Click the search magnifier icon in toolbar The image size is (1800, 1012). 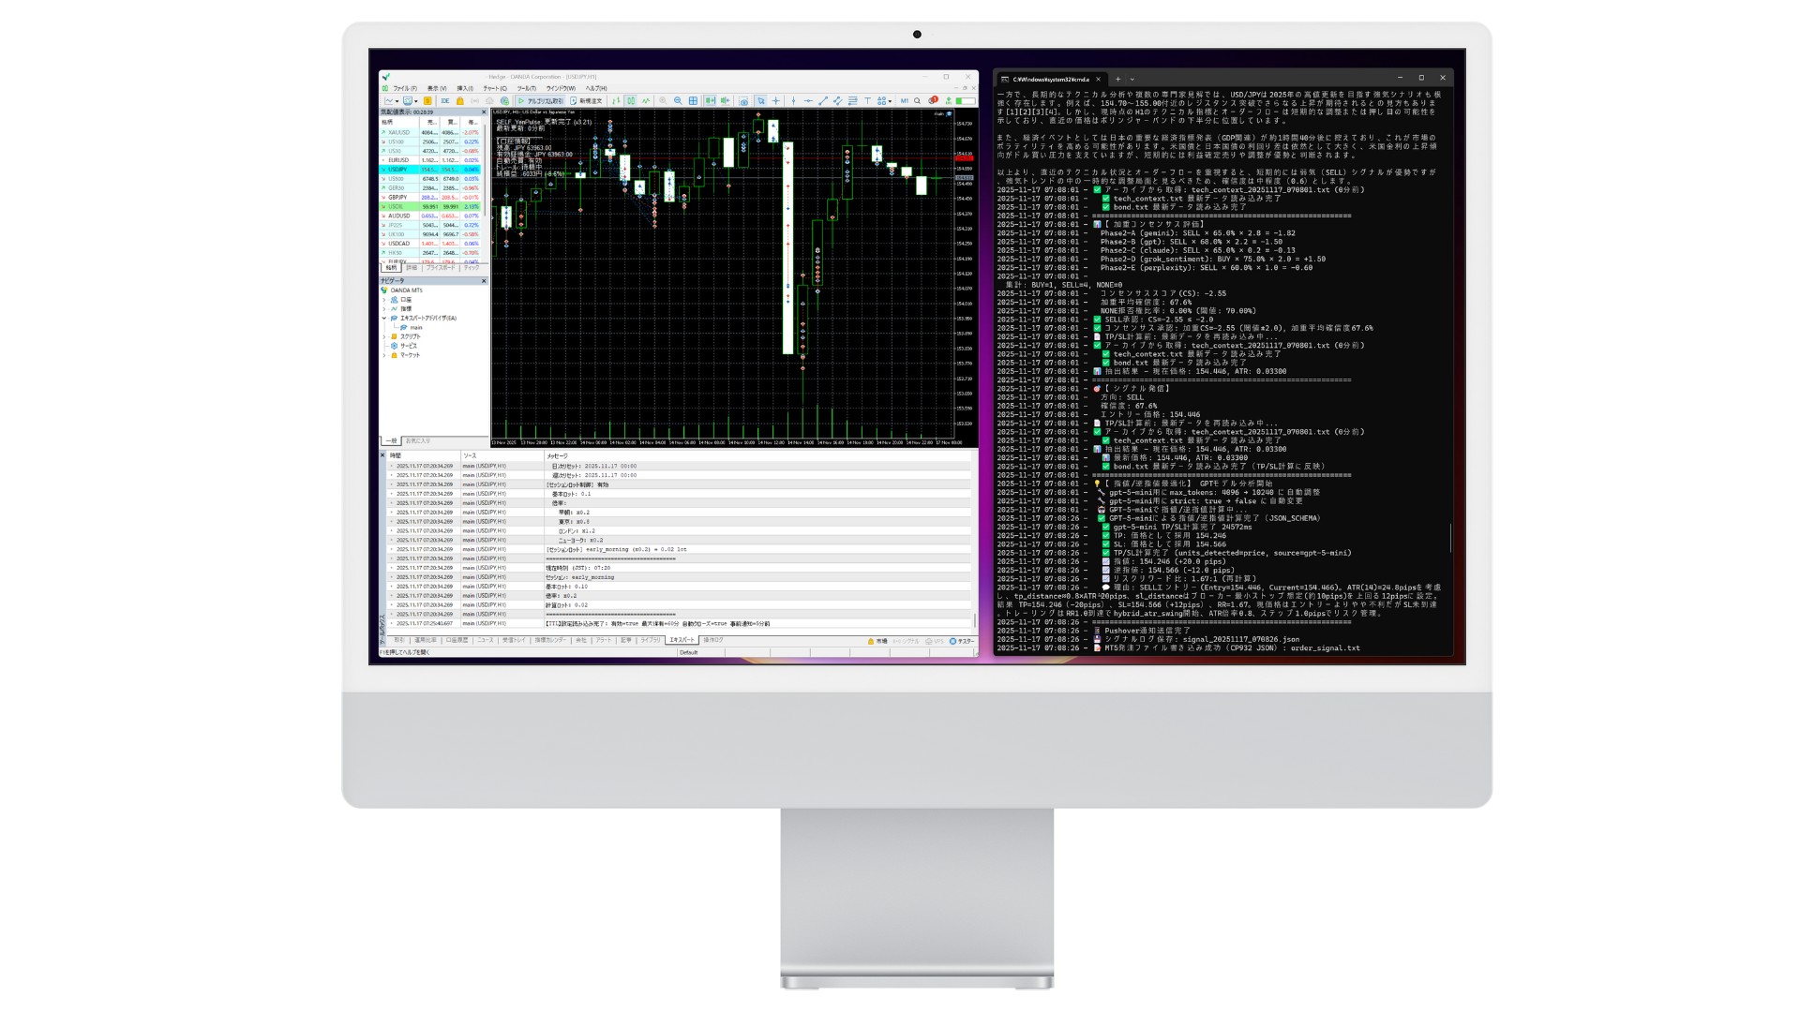(x=917, y=100)
